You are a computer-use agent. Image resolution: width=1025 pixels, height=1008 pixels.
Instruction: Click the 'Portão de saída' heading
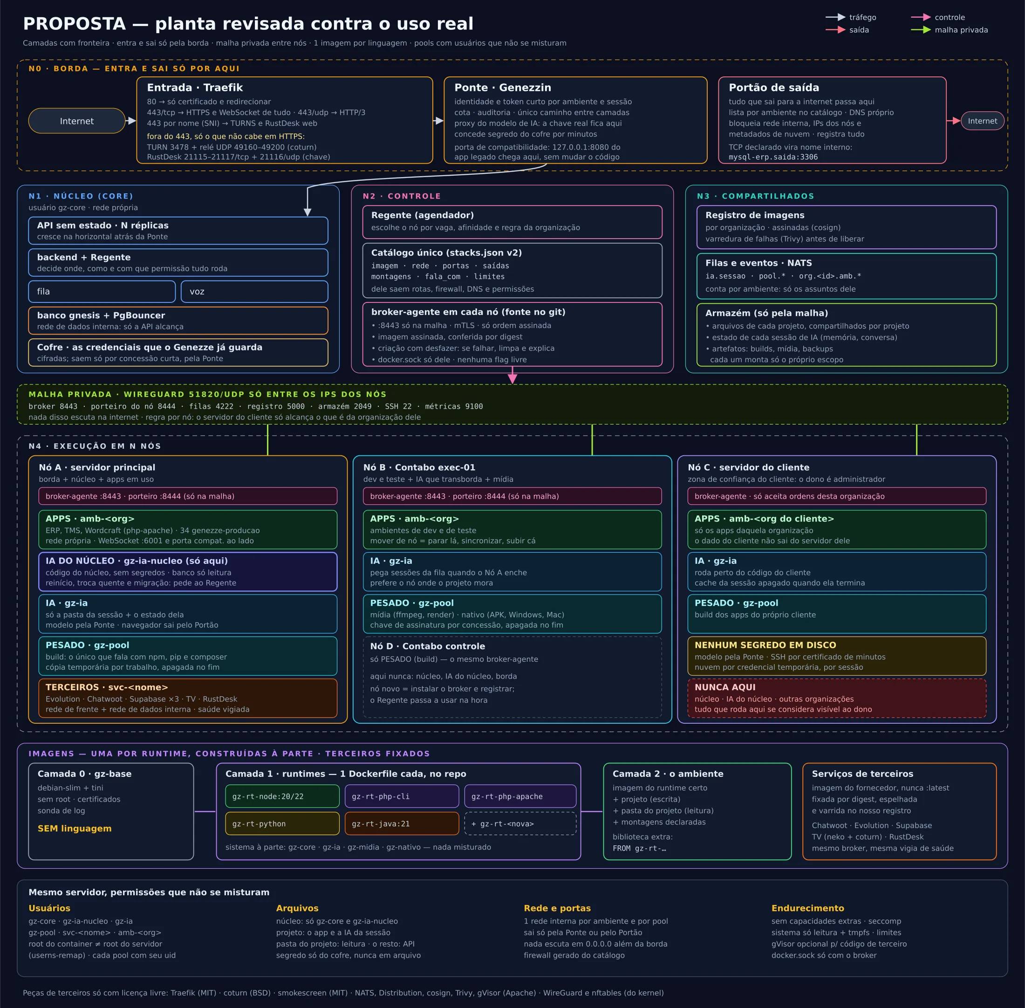tap(774, 87)
